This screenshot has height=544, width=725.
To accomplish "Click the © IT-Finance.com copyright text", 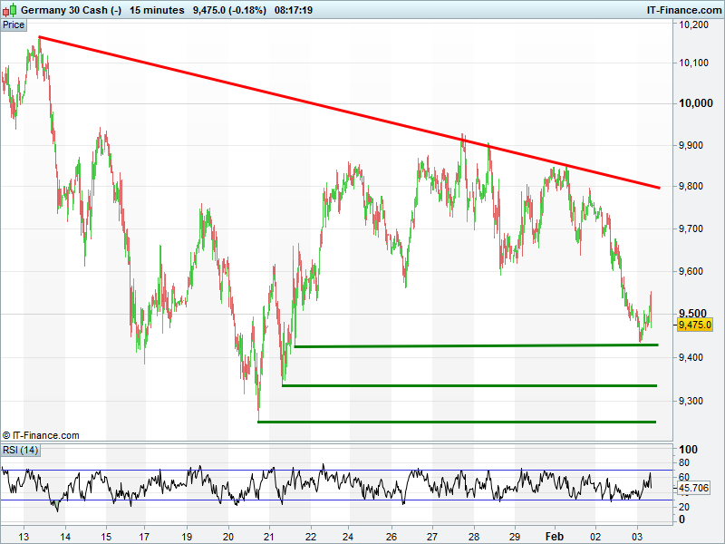I will point(41,436).
